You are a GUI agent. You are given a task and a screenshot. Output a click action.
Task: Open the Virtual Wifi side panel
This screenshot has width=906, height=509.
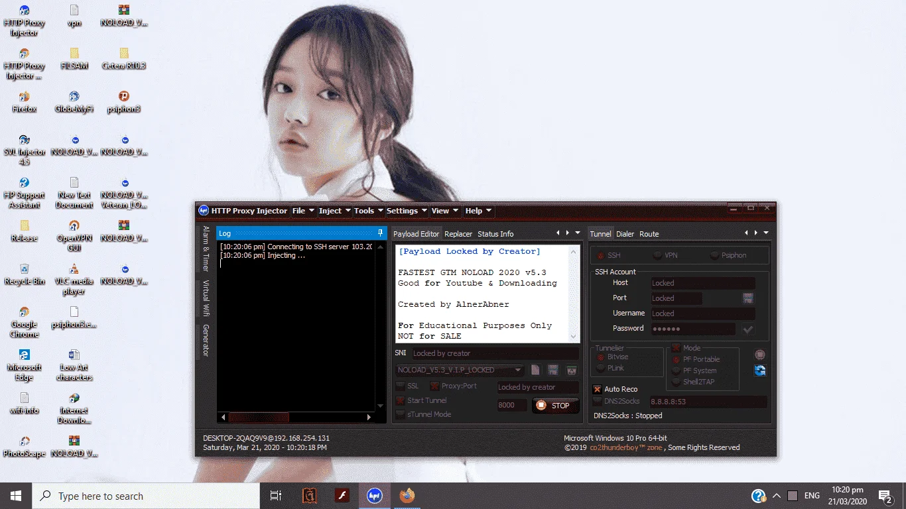pyautogui.click(x=206, y=298)
